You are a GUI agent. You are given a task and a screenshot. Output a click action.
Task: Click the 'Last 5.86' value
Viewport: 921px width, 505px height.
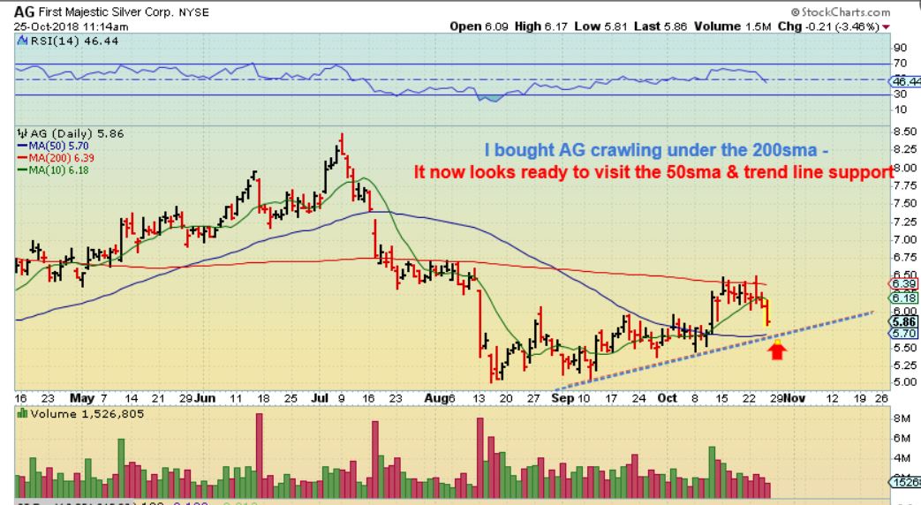tap(661, 26)
